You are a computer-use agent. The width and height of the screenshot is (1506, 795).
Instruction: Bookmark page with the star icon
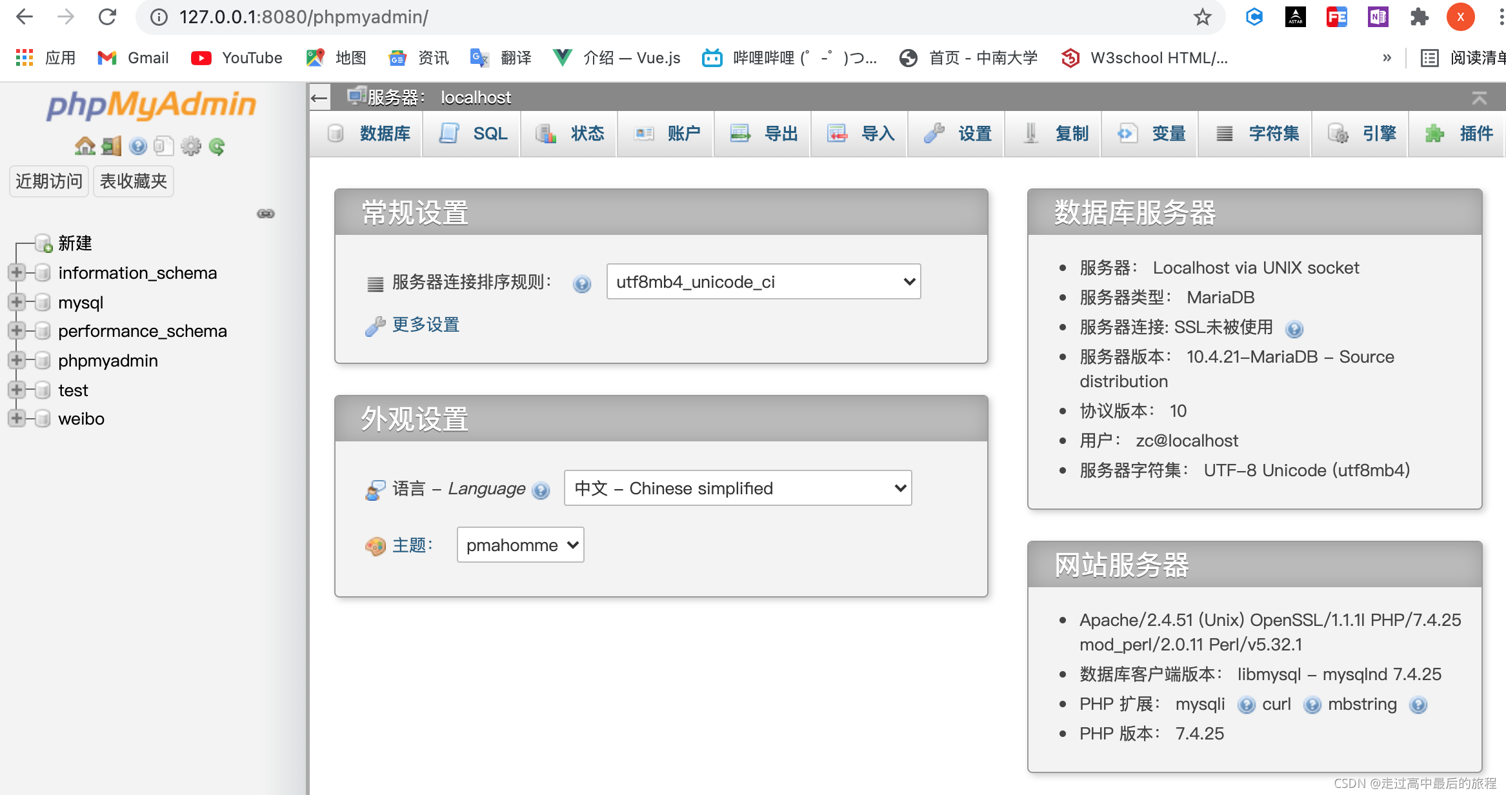pyautogui.click(x=1202, y=17)
